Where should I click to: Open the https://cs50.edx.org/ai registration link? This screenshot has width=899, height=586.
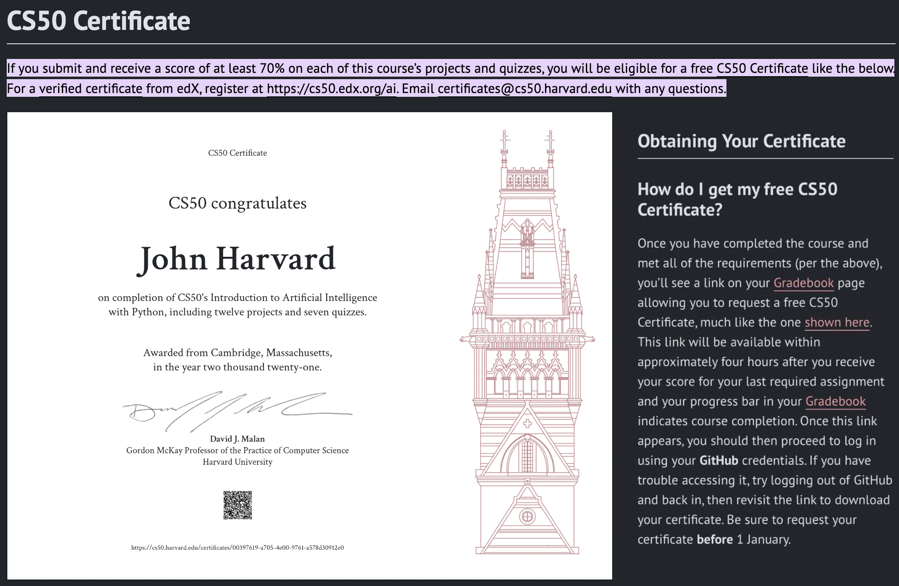tap(331, 89)
